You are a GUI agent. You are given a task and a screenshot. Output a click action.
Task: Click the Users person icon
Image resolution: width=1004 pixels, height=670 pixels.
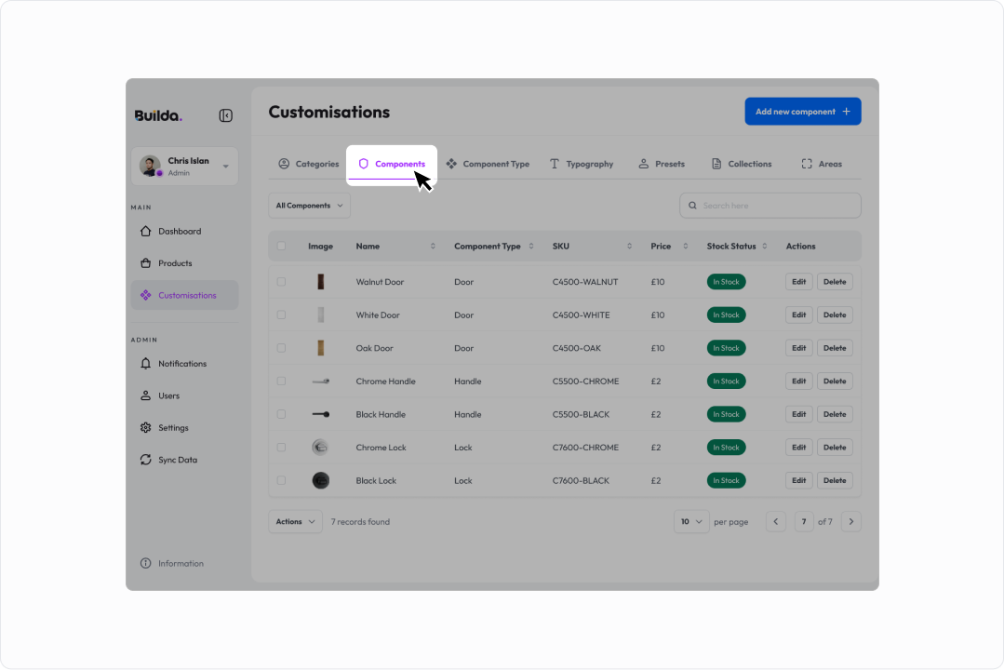[146, 395]
